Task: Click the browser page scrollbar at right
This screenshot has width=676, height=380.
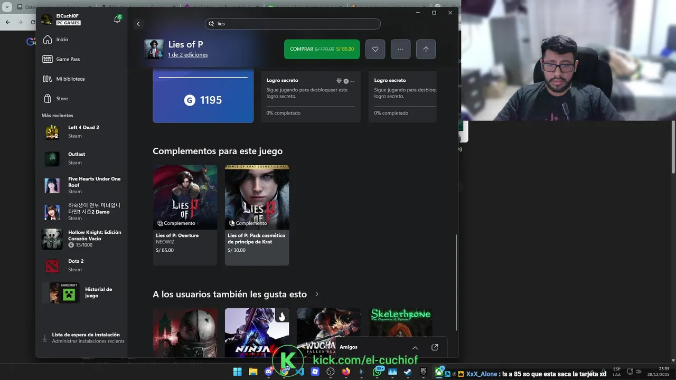Action: (x=673, y=148)
